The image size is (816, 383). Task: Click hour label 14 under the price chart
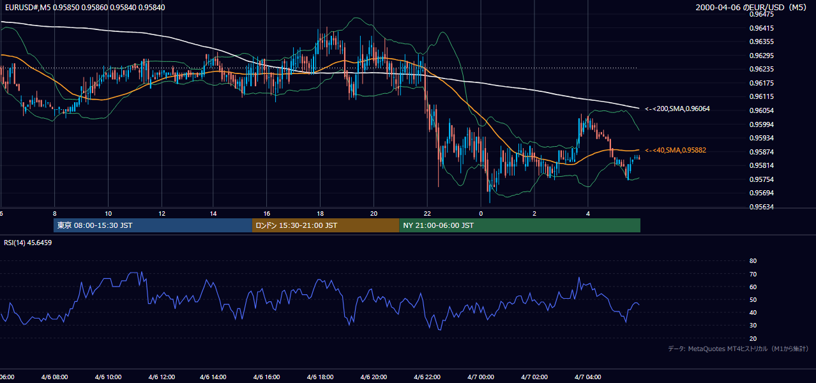pos(214,213)
